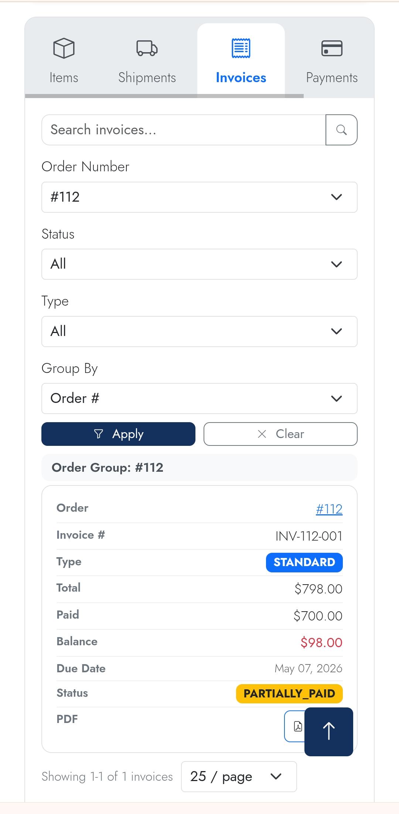Open order #112 link in the invoice card

pyautogui.click(x=329, y=509)
